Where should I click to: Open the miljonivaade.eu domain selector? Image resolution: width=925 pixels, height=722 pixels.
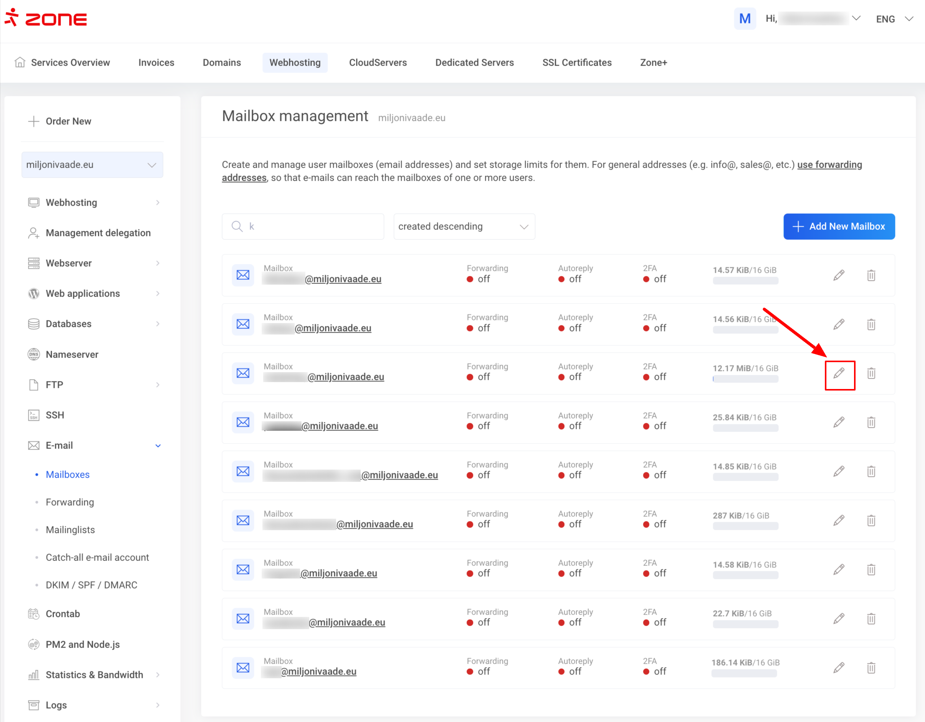[x=92, y=165]
